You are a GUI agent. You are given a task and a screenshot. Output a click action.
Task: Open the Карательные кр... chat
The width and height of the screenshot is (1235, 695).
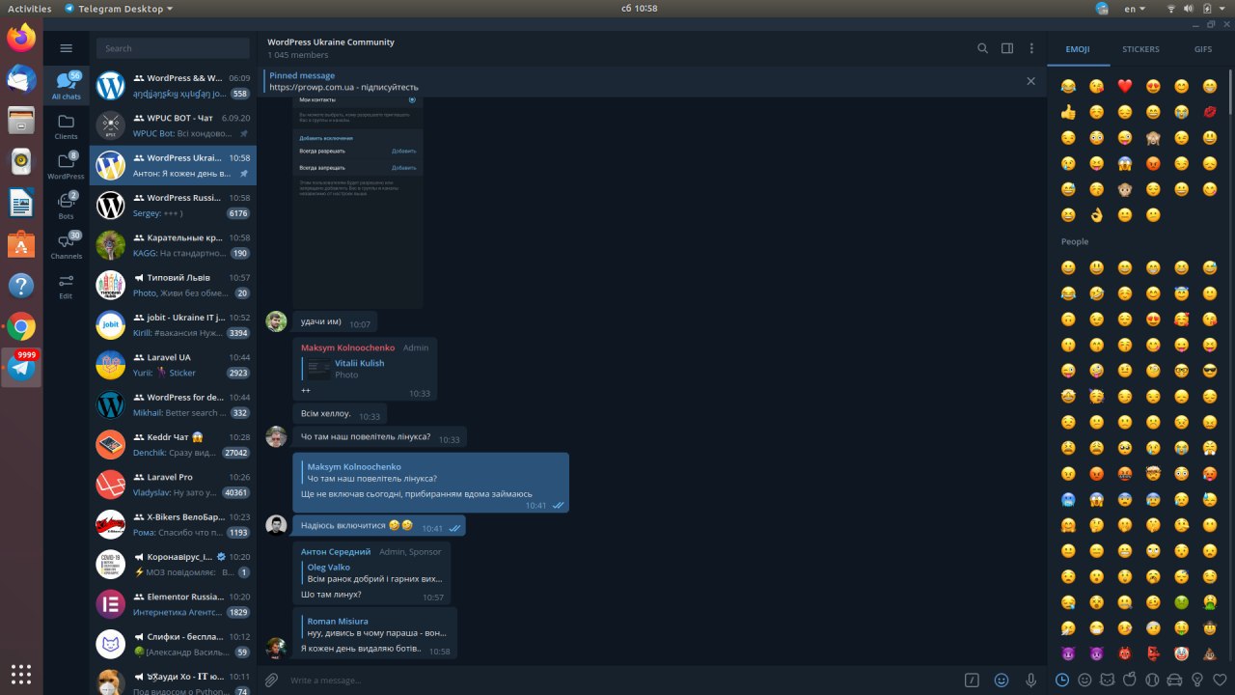click(x=173, y=244)
